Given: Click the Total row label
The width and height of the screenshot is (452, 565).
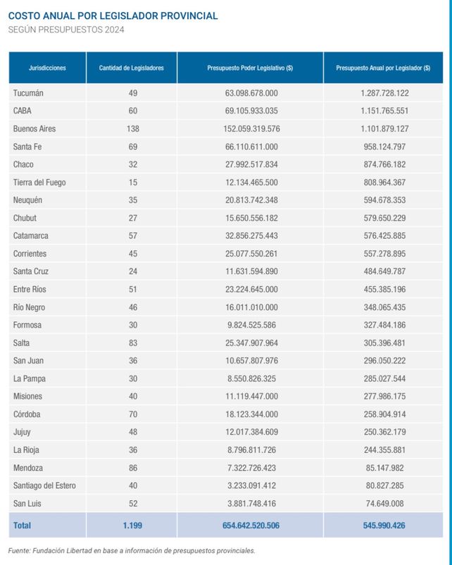Looking at the screenshot, I should [x=23, y=525].
